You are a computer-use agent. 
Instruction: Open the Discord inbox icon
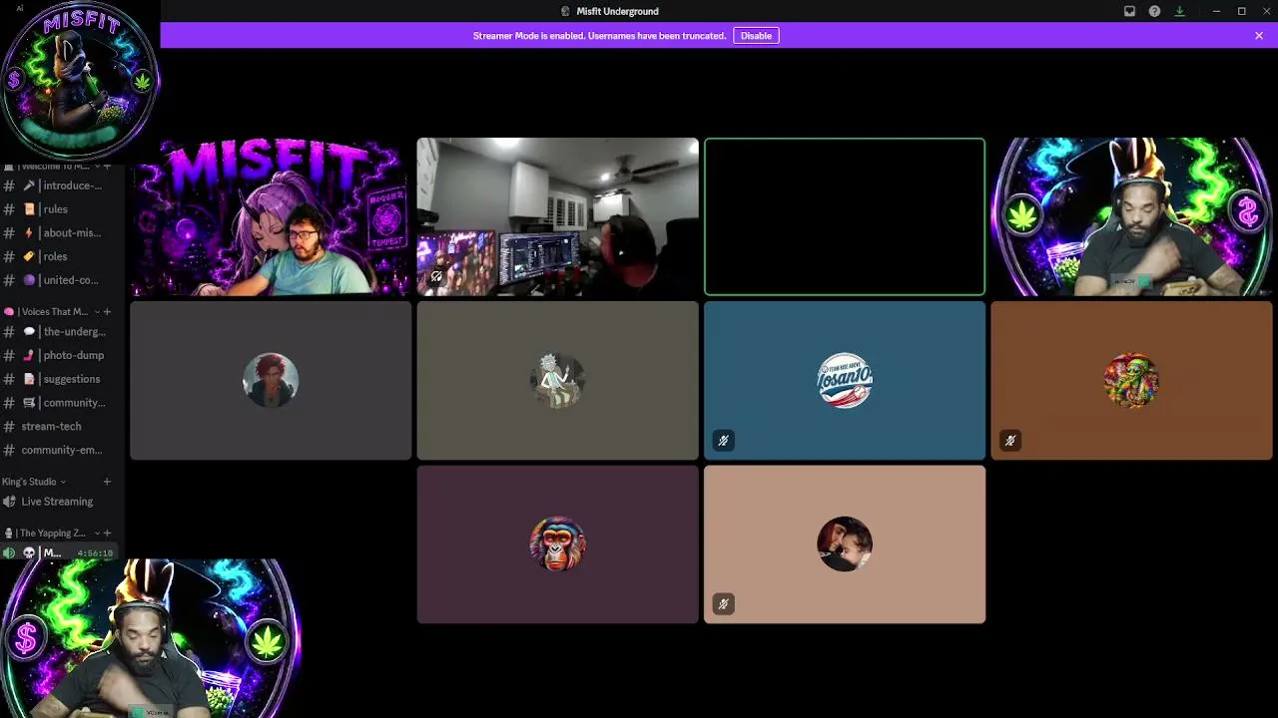click(x=1129, y=11)
